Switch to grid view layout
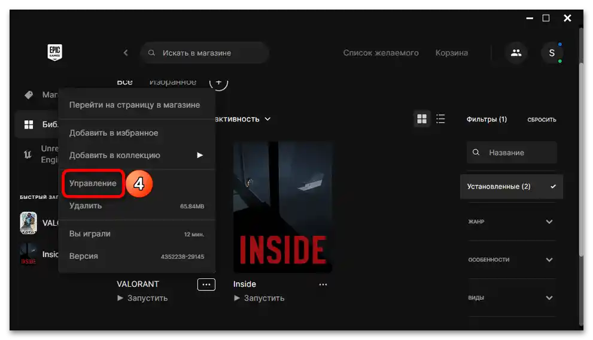593x340 pixels. point(422,119)
